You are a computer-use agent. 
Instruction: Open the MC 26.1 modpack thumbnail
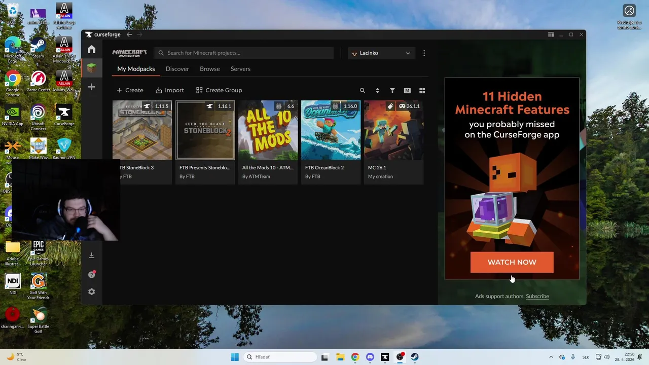(393, 130)
